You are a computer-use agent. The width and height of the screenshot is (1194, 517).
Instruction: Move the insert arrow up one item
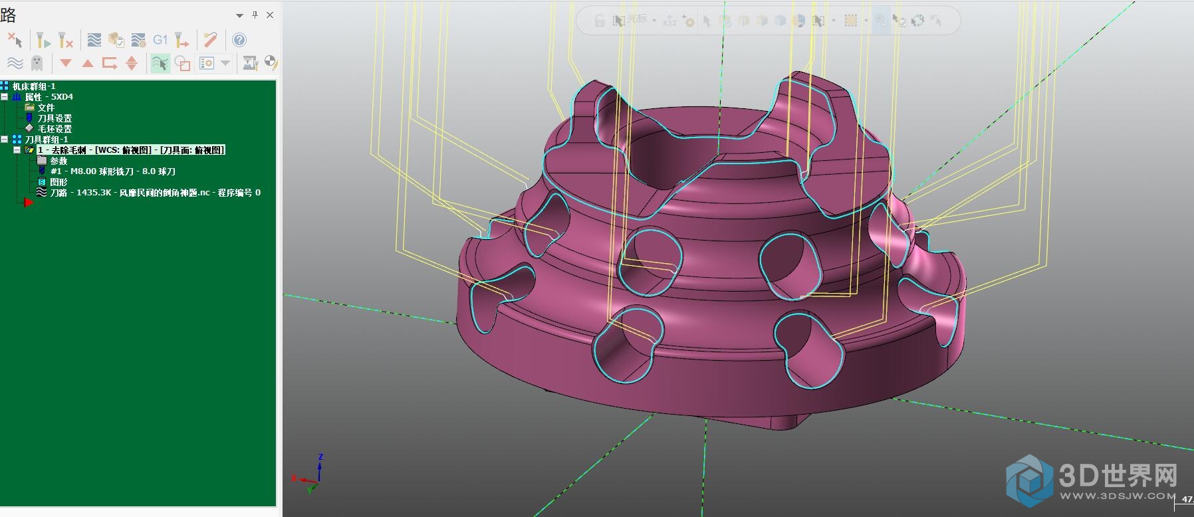tap(87, 63)
